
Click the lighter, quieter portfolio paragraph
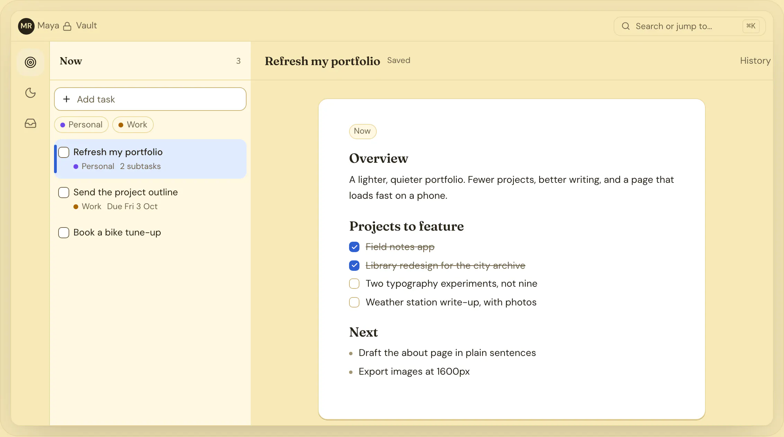tap(511, 188)
